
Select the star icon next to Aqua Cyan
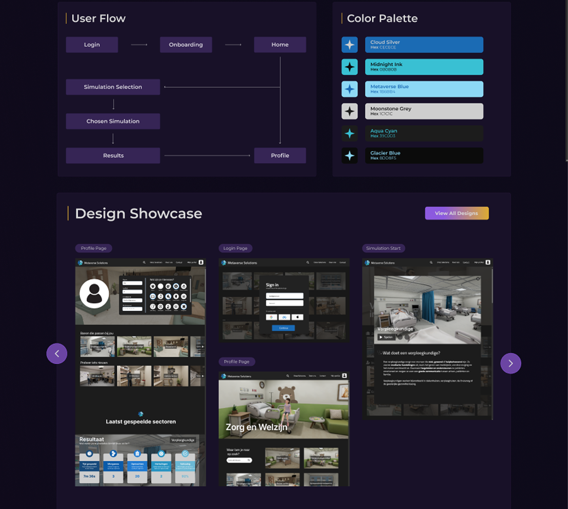click(349, 134)
